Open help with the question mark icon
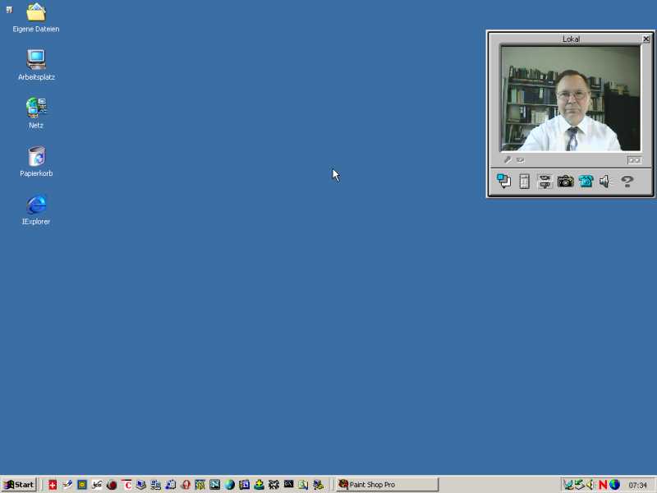 click(627, 181)
